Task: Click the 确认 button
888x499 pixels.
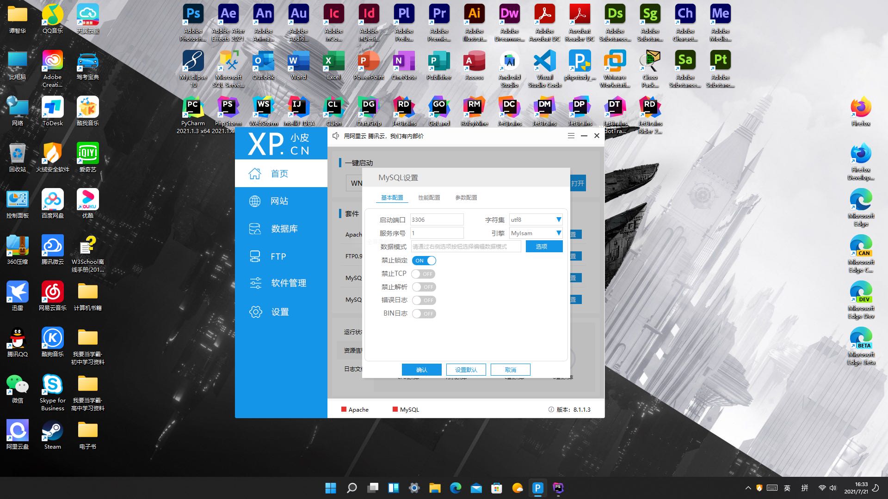Action: [x=421, y=370]
